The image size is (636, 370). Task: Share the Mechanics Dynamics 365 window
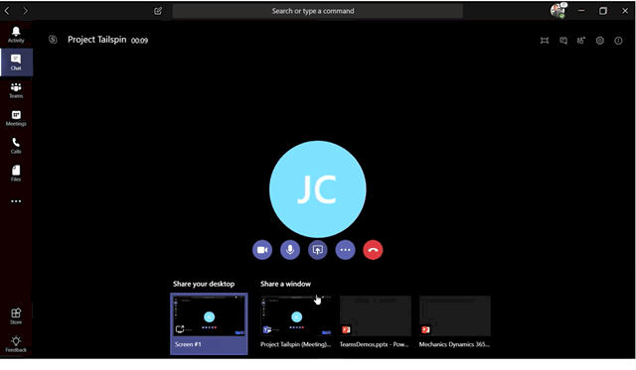coord(455,322)
